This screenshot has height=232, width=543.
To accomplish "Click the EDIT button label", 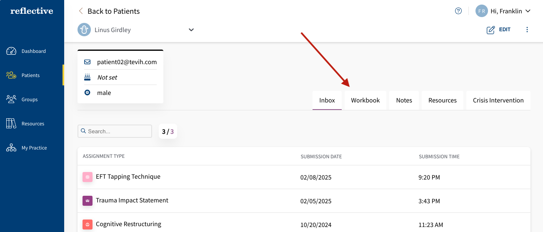I will click(x=505, y=30).
